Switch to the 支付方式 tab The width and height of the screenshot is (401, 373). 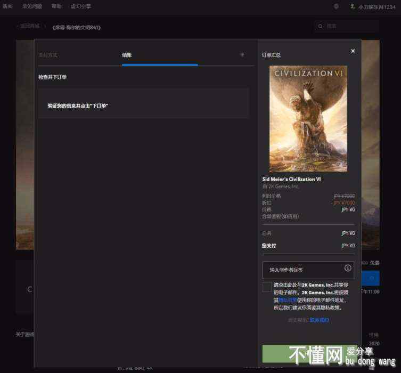click(x=48, y=55)
